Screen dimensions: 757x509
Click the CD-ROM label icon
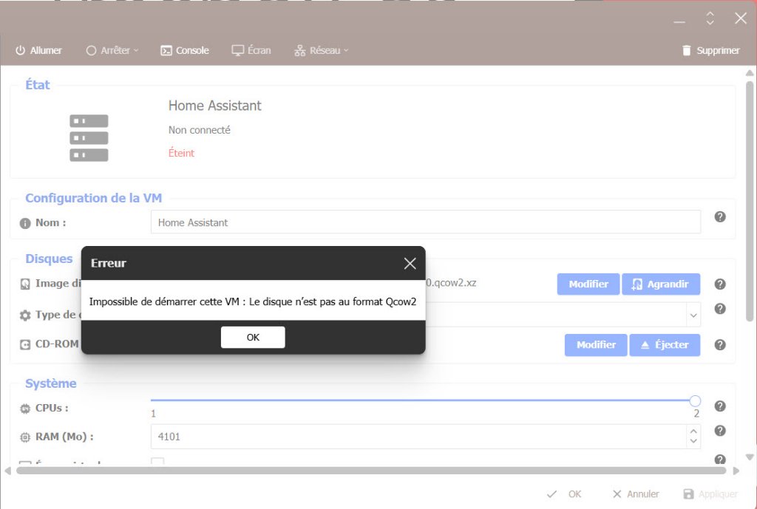coord(25,345)
